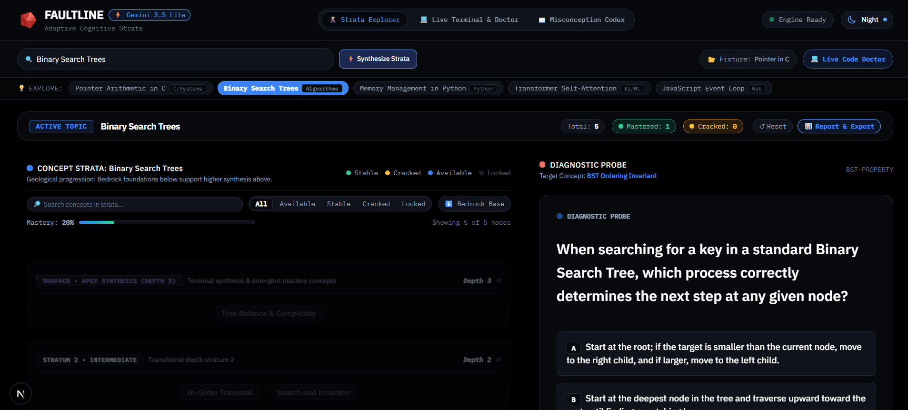908x410 pixels.
Task: Select the Binary Search Trees Algorithms chip
Action: [x=283, y=88]
